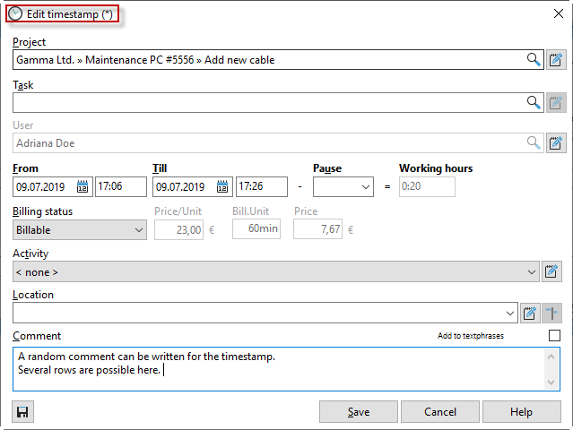Open the From date calendar picker
The height and width of the screenshot is (430, 573).
(x=82, y=187)
